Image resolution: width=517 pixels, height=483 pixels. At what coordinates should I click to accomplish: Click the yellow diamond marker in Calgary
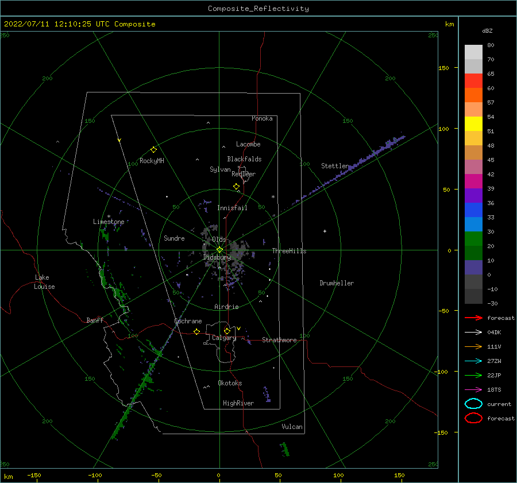[x=227, y=331]
